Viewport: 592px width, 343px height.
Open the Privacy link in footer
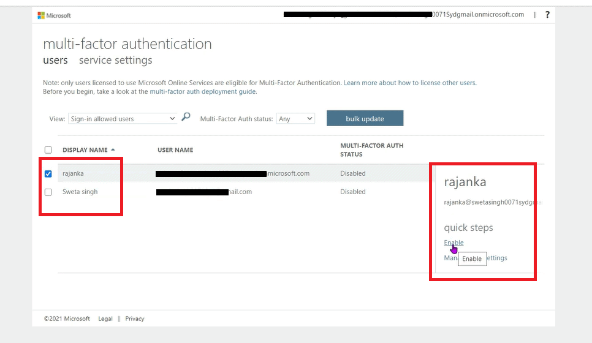coord(135,318)
